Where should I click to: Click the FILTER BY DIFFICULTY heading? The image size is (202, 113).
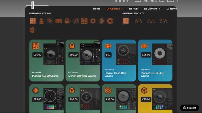point(133,13)
